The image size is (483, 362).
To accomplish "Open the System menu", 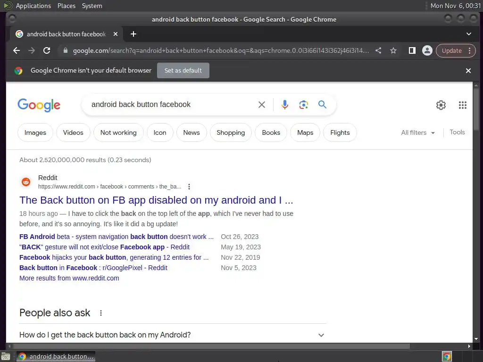I will [92, 6].
